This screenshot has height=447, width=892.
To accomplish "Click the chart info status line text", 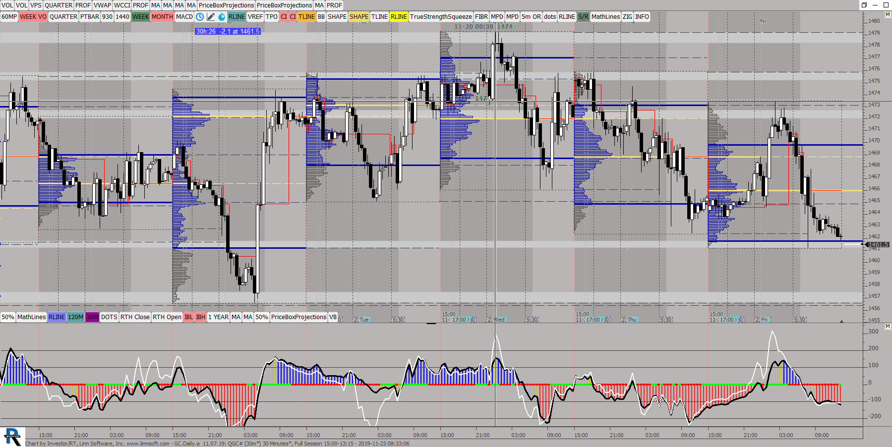I will 217,444.
